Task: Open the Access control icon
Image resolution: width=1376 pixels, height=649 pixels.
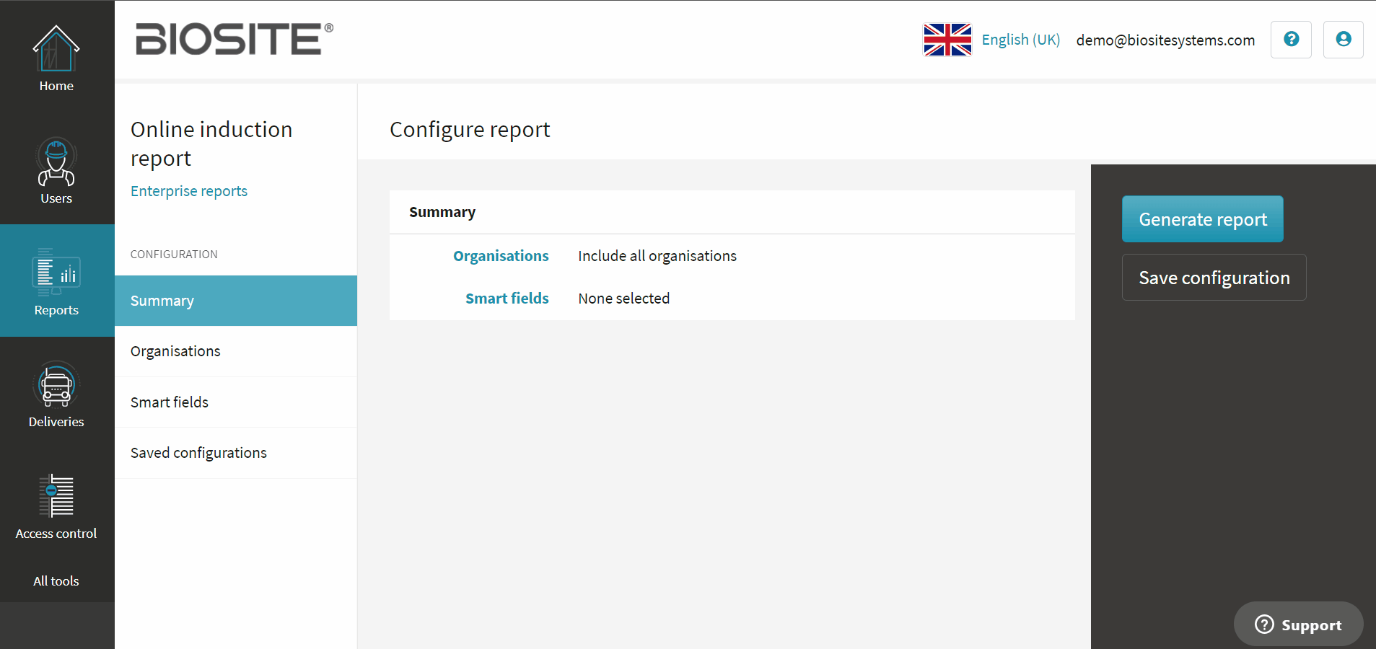Action: [56, 497]
